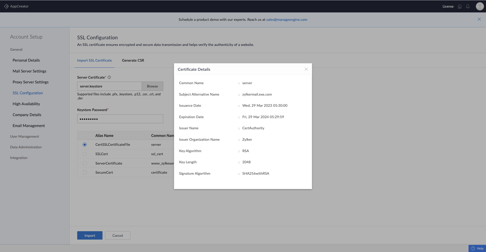Screen dimensions: 486x252
Task: Open Mail Server Settings in sidebar
Action: [29, 71]
